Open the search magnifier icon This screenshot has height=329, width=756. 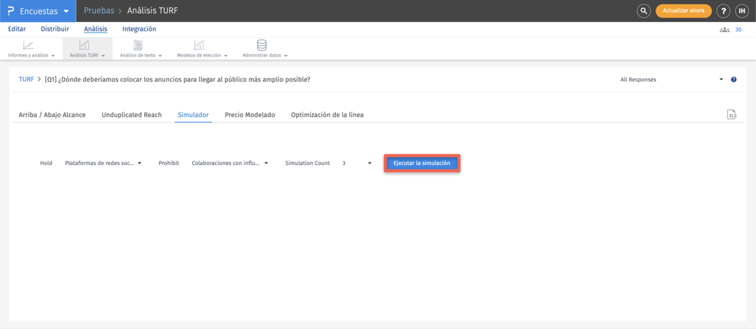(643, 11)
